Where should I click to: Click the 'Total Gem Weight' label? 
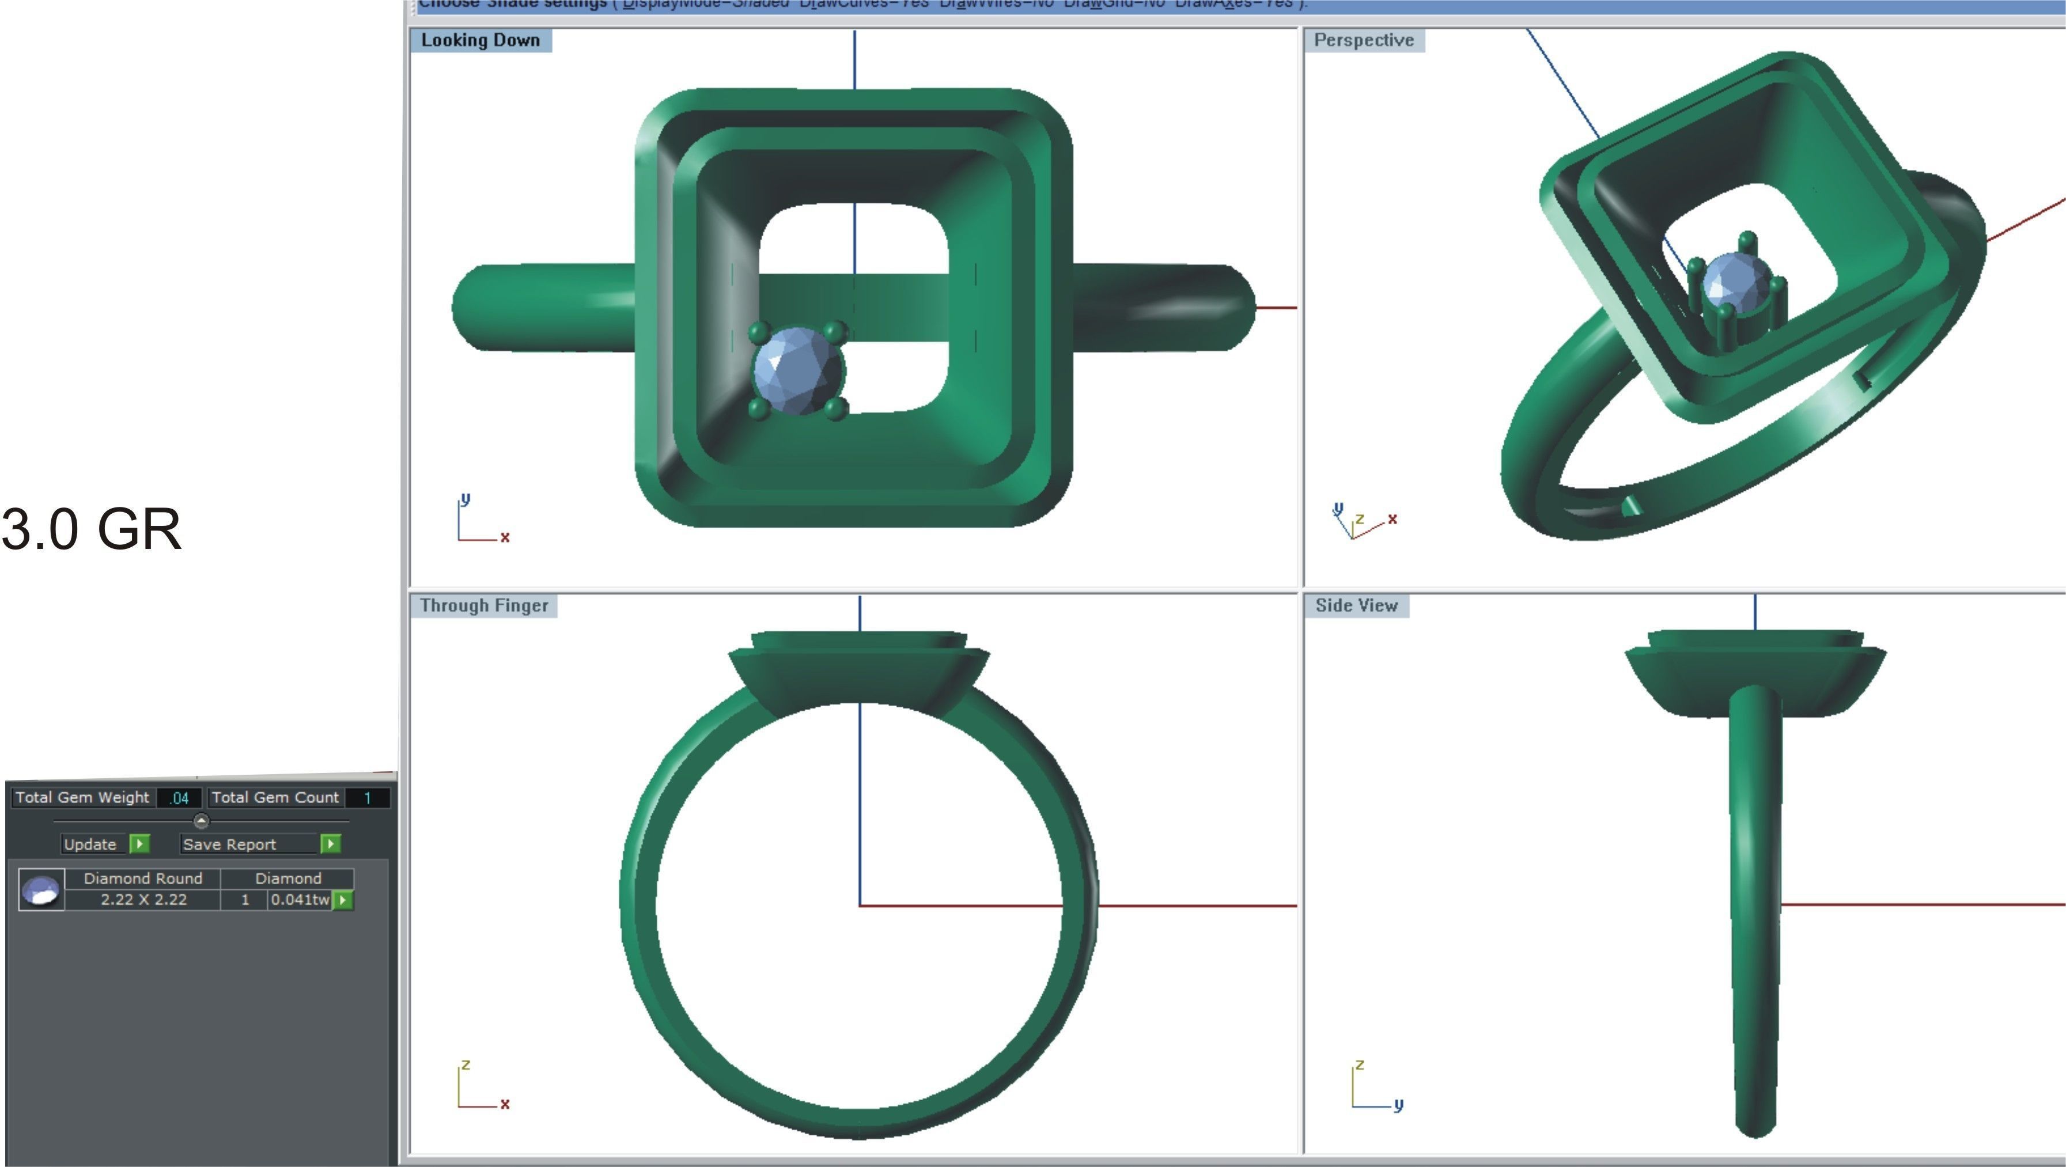coord(82,798)
